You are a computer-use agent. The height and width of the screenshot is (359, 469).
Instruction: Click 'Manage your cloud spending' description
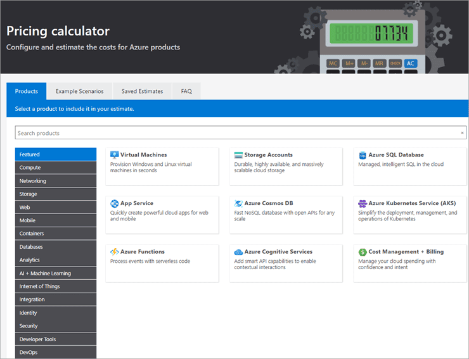point(397,264)
